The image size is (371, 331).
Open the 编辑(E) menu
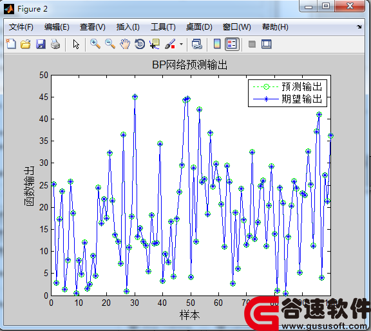57,27
